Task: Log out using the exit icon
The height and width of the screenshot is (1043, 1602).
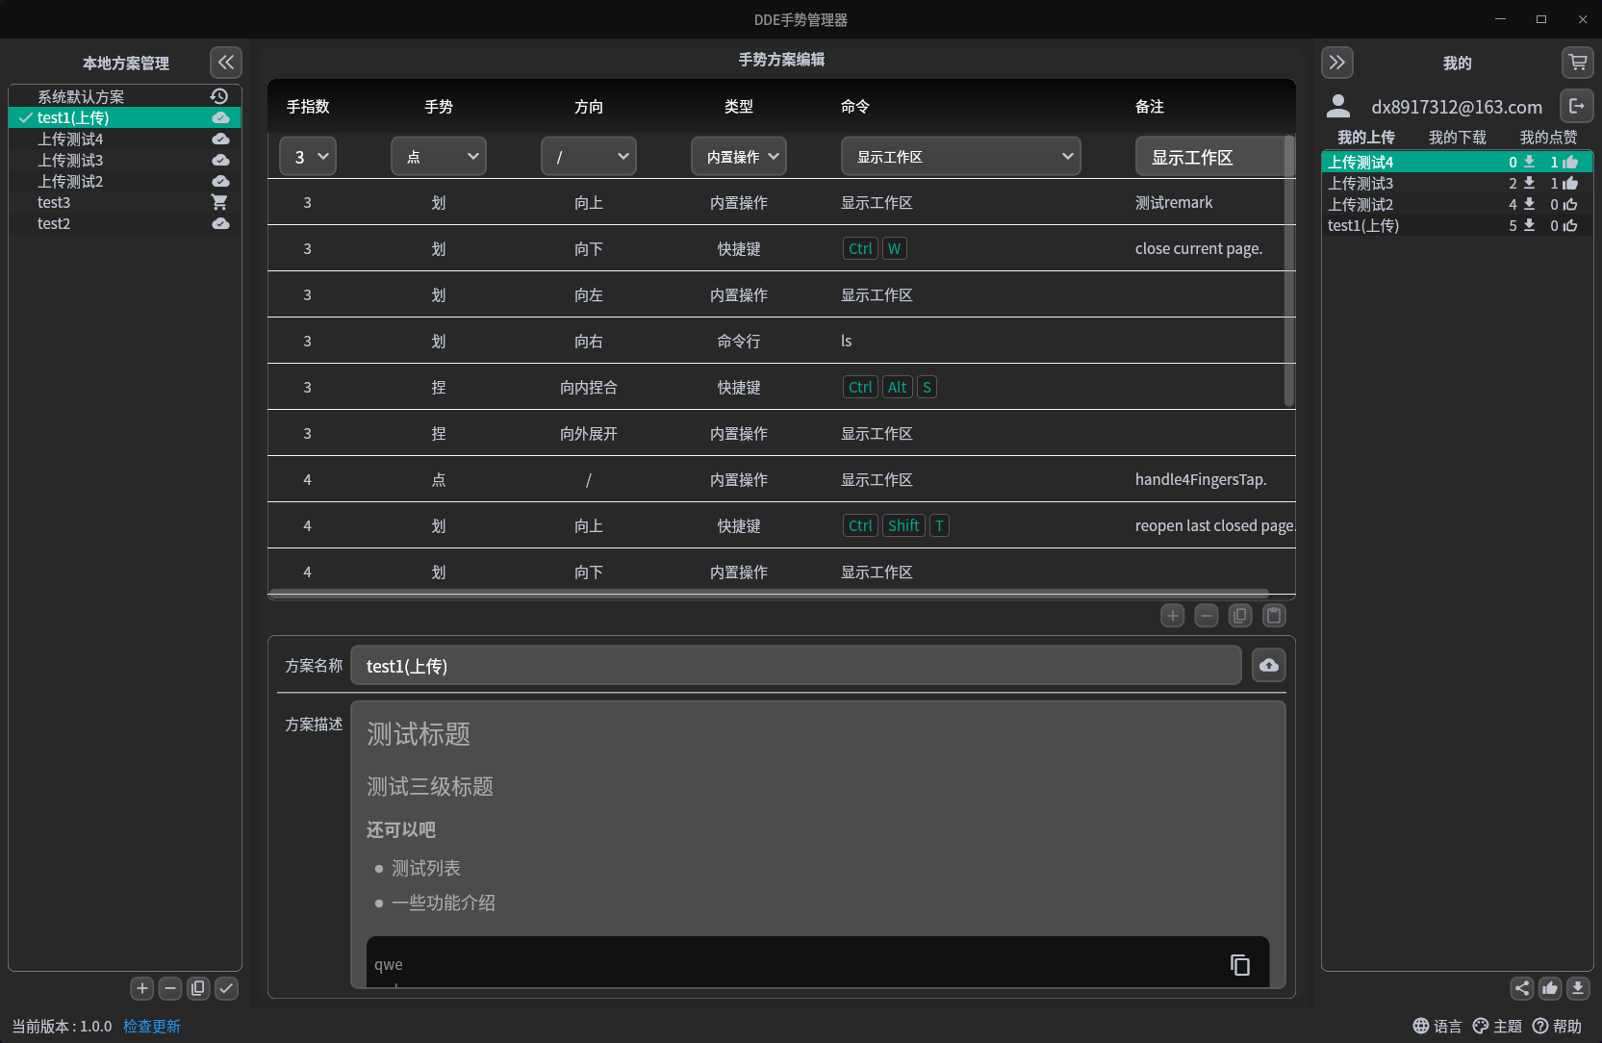Action: pyautogui.click(x=1577, y=106)
